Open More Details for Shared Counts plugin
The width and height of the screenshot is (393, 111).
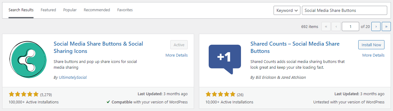coord(373,55)
